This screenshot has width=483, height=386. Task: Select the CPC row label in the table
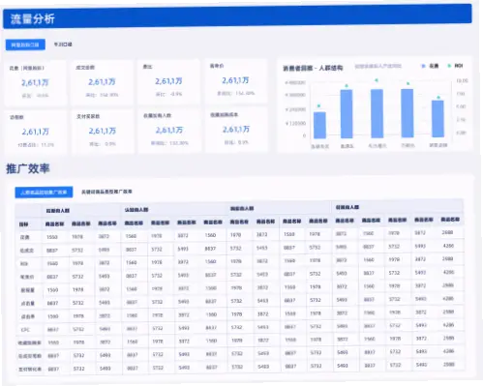click(x=25, y=330)
